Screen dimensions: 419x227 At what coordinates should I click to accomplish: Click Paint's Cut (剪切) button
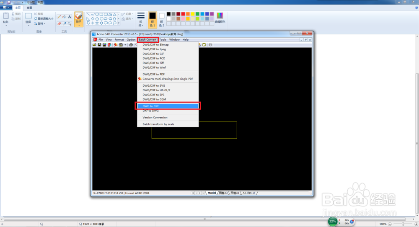point(16,14)
